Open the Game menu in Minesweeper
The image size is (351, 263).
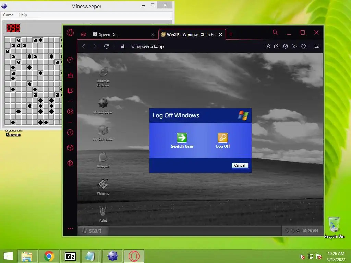(9, 15)
